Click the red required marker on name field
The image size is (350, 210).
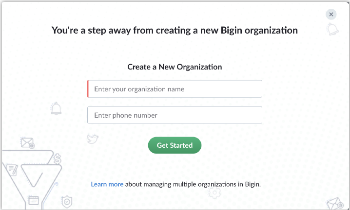[x=88, y=89]
